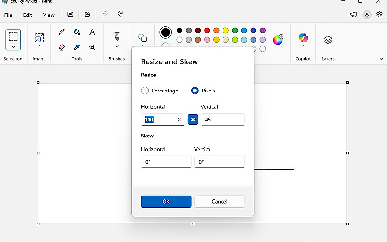
Task: Pick the brown palette swatch
Action: click(198, 40)
